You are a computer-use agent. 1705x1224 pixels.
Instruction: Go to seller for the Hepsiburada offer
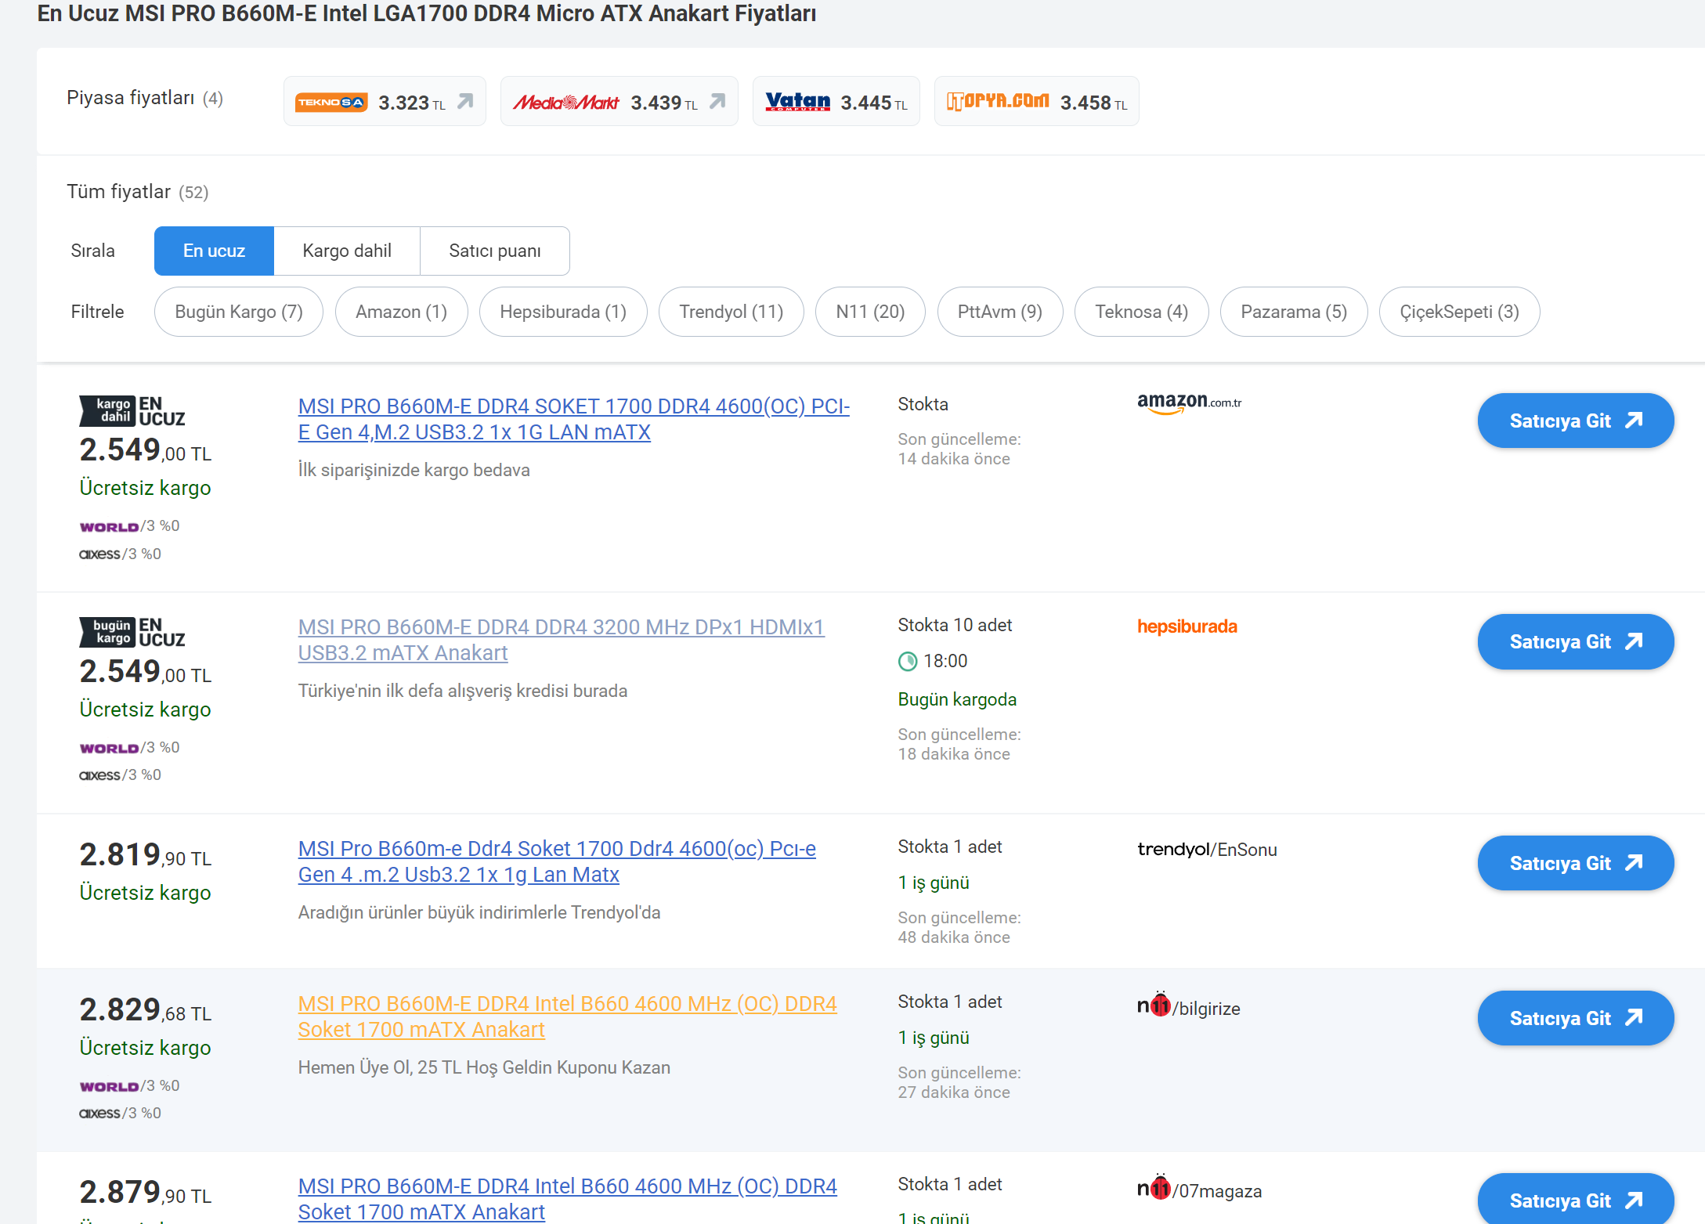[x=1576, y=641]
